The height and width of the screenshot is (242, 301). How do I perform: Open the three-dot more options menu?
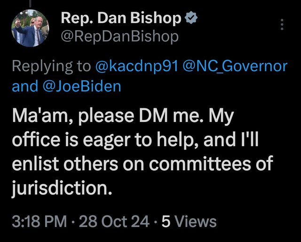click(x=282, y=24)
